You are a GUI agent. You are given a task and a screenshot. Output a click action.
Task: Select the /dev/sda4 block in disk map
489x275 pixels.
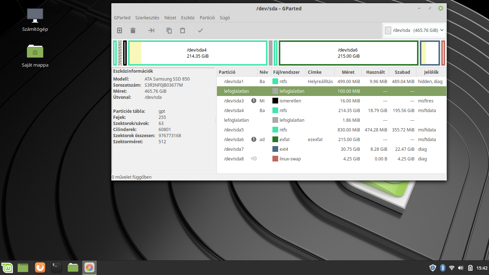click(x=198, y=53)
